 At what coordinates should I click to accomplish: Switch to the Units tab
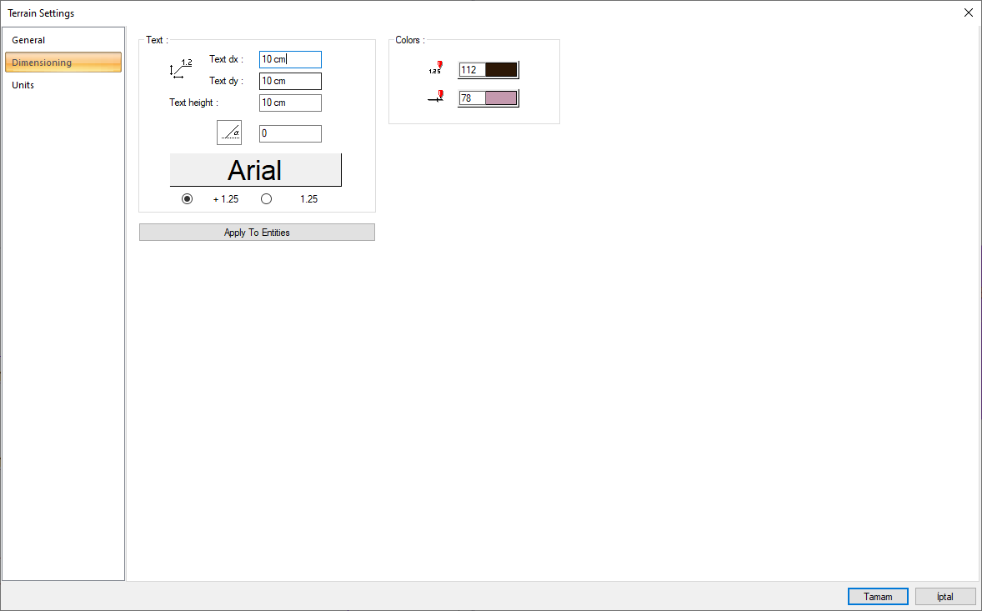(23, 85)
